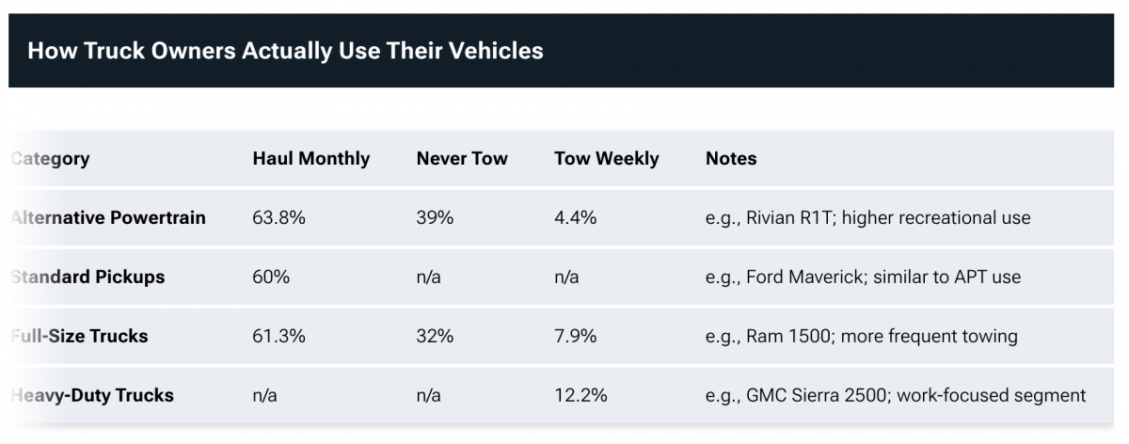1129x444 pixels.
Task: Click the 63.8% haul monthly value
Action: pos(278,218)
